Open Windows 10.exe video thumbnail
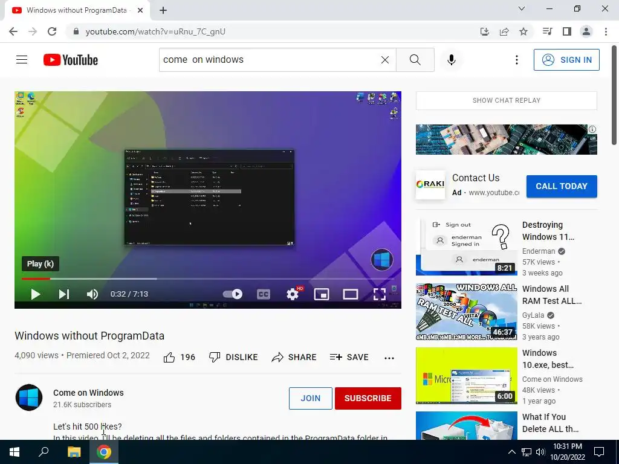The image size is (619, 464). point(466,376)
